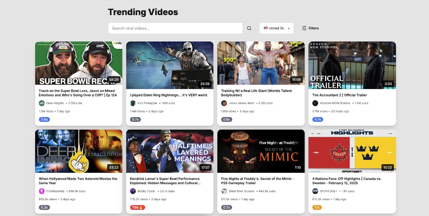Open the Halftime's Layered Meanings thumbnail
The width and height of the screenshot is (429, 216).
click(x=170, y=151)
